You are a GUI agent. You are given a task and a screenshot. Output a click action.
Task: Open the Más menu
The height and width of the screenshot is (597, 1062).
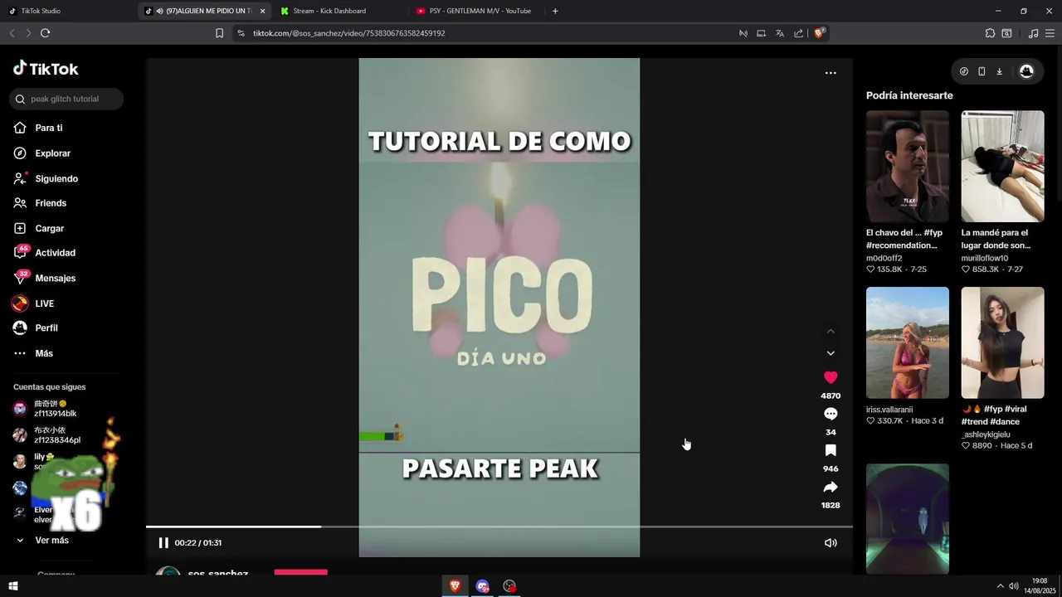pos(44,353)
